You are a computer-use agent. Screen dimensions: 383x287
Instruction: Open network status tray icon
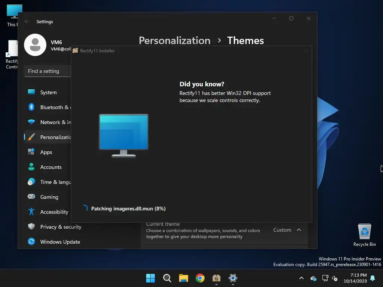click(325, 278)
